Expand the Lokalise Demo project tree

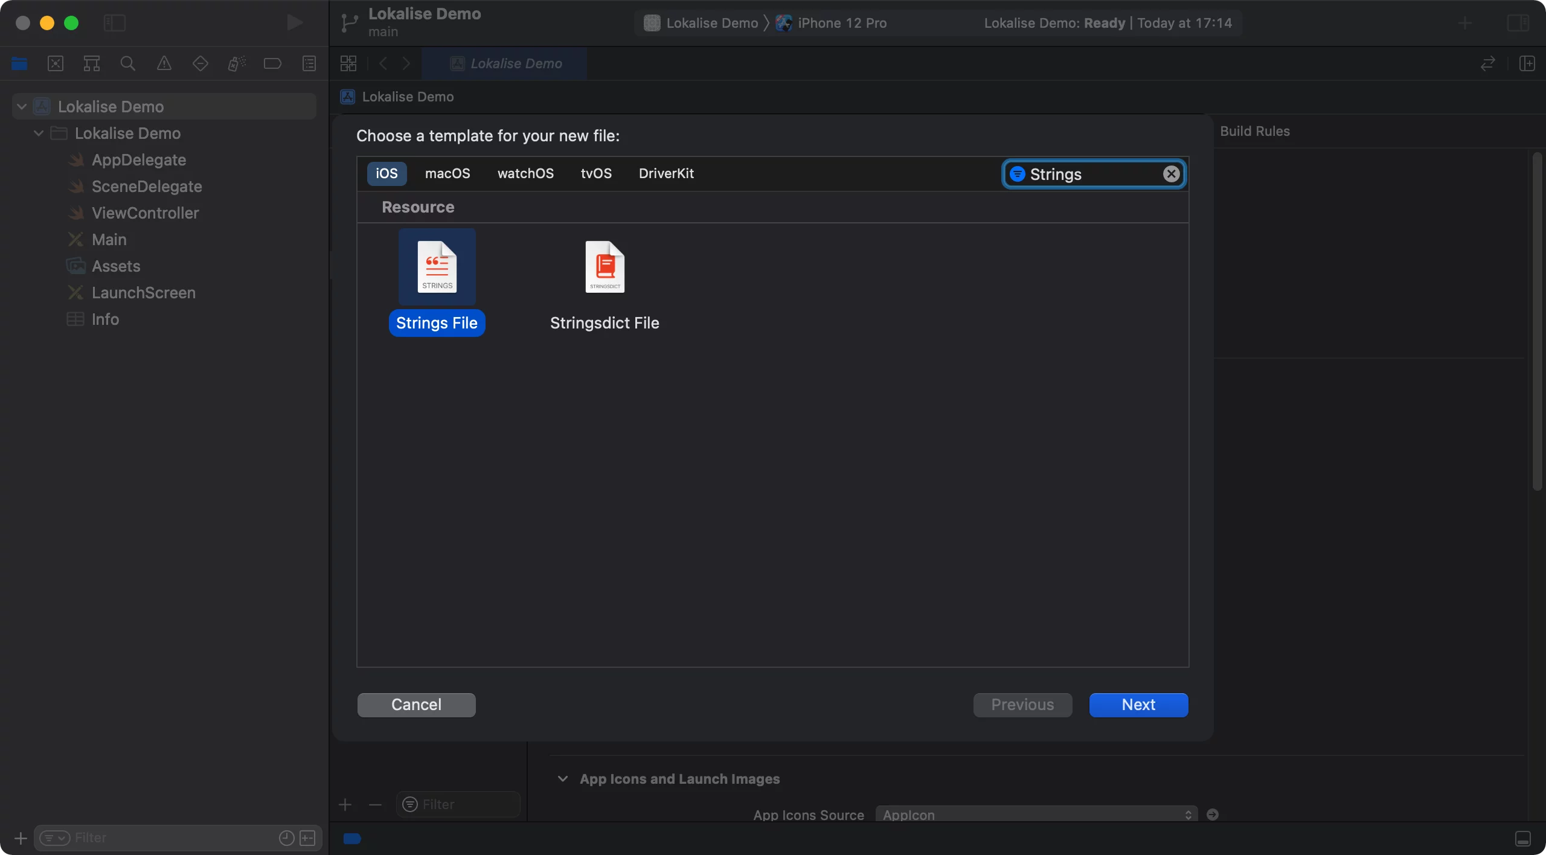[20, 106]
